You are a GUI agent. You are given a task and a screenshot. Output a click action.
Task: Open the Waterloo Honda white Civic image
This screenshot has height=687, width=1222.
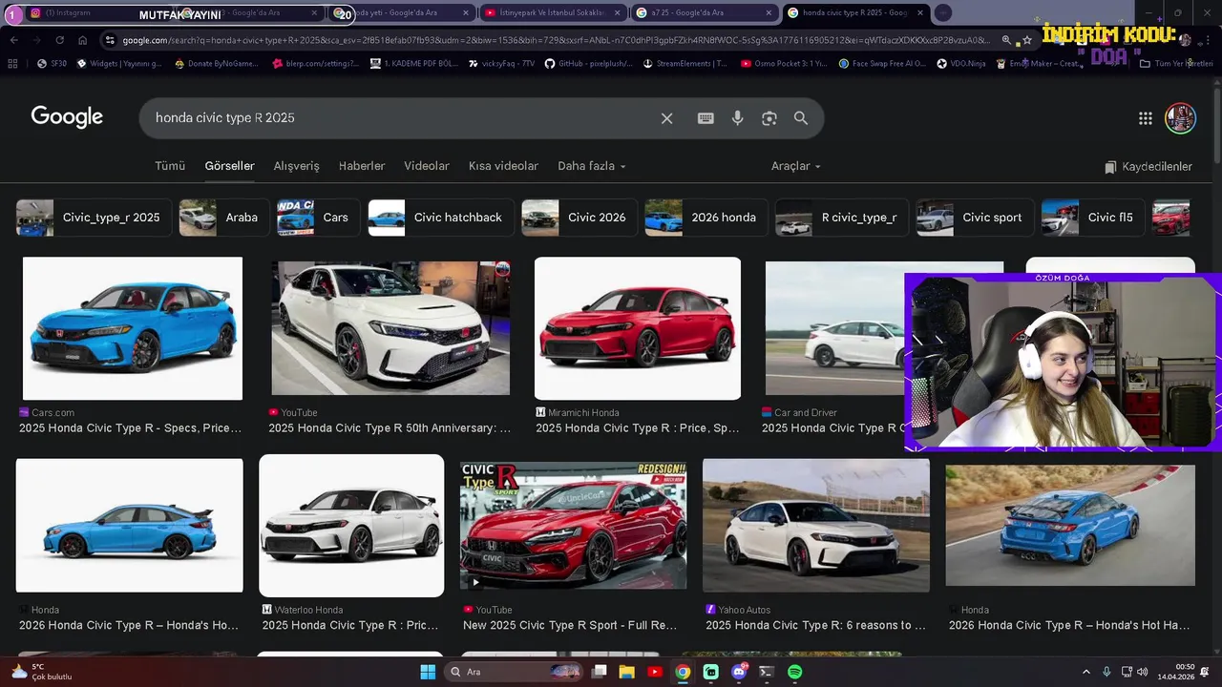[x=351, y=526]
